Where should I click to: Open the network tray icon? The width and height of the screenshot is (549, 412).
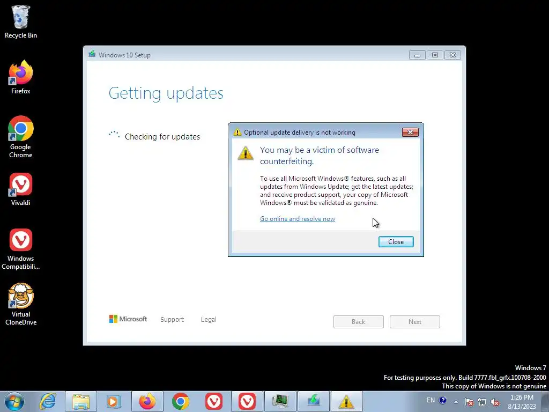click(482, 402)
